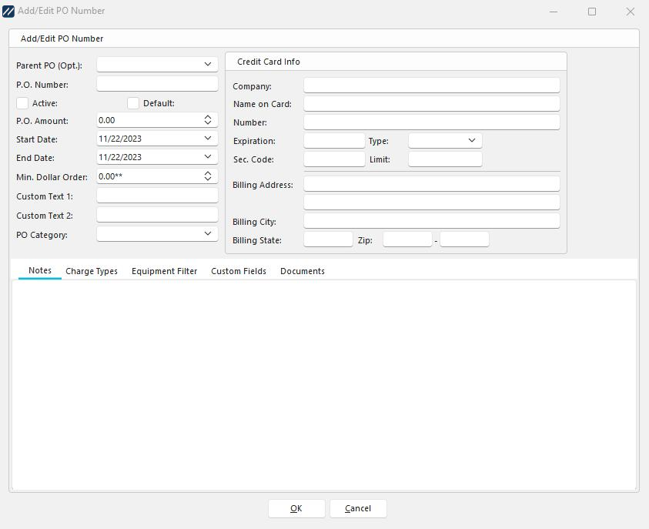The width and height of the screenshot is (649, 529).
Task: Focus the Custom Text 2 field
Action: [x=157, y=214]
